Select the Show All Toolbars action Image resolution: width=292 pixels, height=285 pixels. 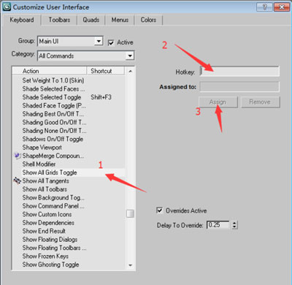point(45,189)
